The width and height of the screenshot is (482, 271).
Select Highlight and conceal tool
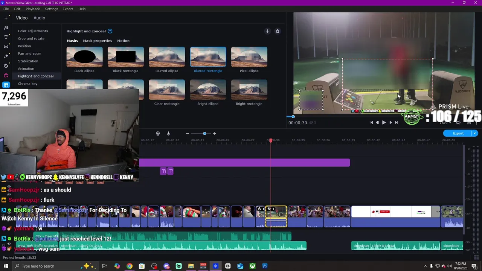36,76
